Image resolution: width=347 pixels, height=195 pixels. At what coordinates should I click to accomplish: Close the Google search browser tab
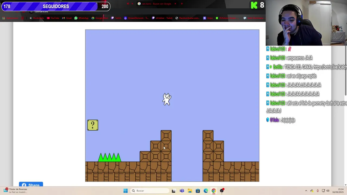[x=175, y=4]
